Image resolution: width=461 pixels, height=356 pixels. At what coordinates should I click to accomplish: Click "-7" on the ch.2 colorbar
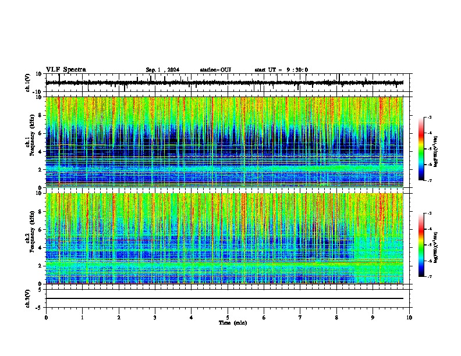429,276
